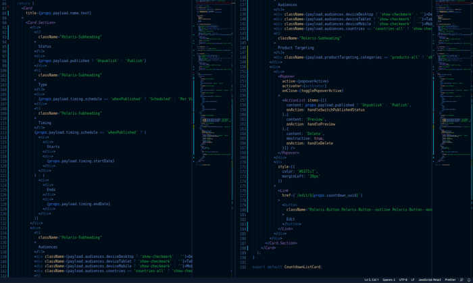Click '{props.payload.timing.startDate}' expression
The width and height of the screenshot is (473, 283).
[80, 161]
